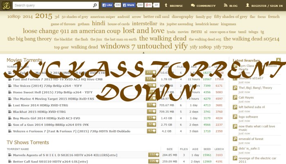Open the 'better call saul' tag
The image size is (286, 164).
(156, 17)
